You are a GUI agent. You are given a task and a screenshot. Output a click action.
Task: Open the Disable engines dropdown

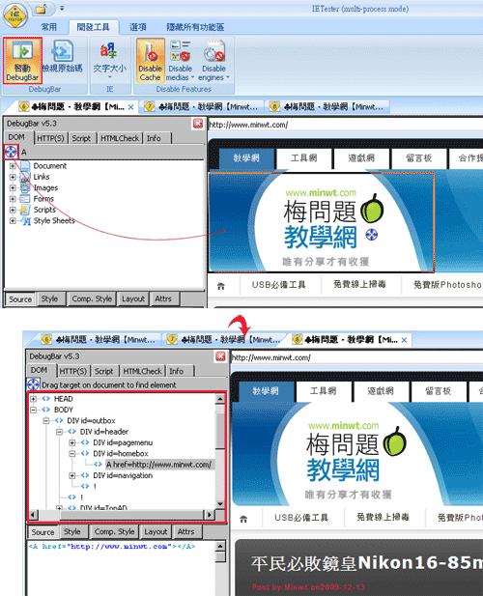coord(213,61)
